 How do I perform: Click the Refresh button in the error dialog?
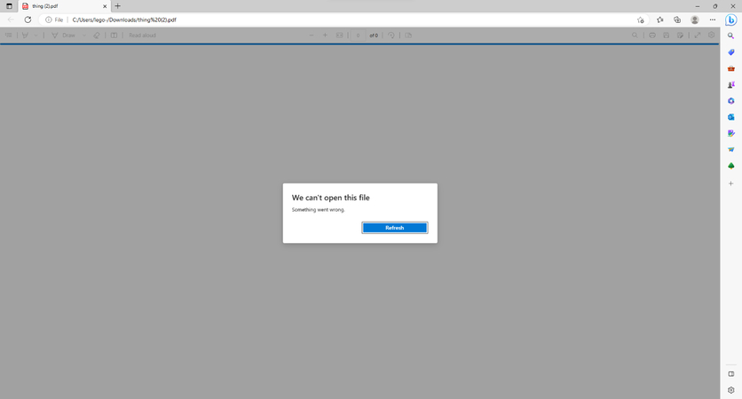[x=395, y=228]
